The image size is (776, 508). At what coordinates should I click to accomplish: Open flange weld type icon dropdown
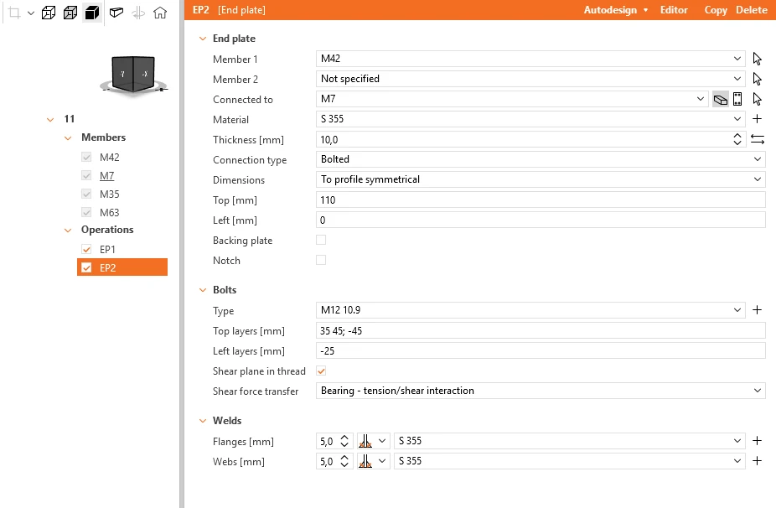[374, 441]
